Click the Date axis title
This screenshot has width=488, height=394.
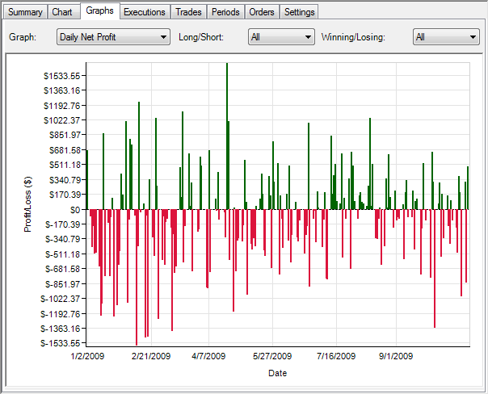click(x=278, y=373)
